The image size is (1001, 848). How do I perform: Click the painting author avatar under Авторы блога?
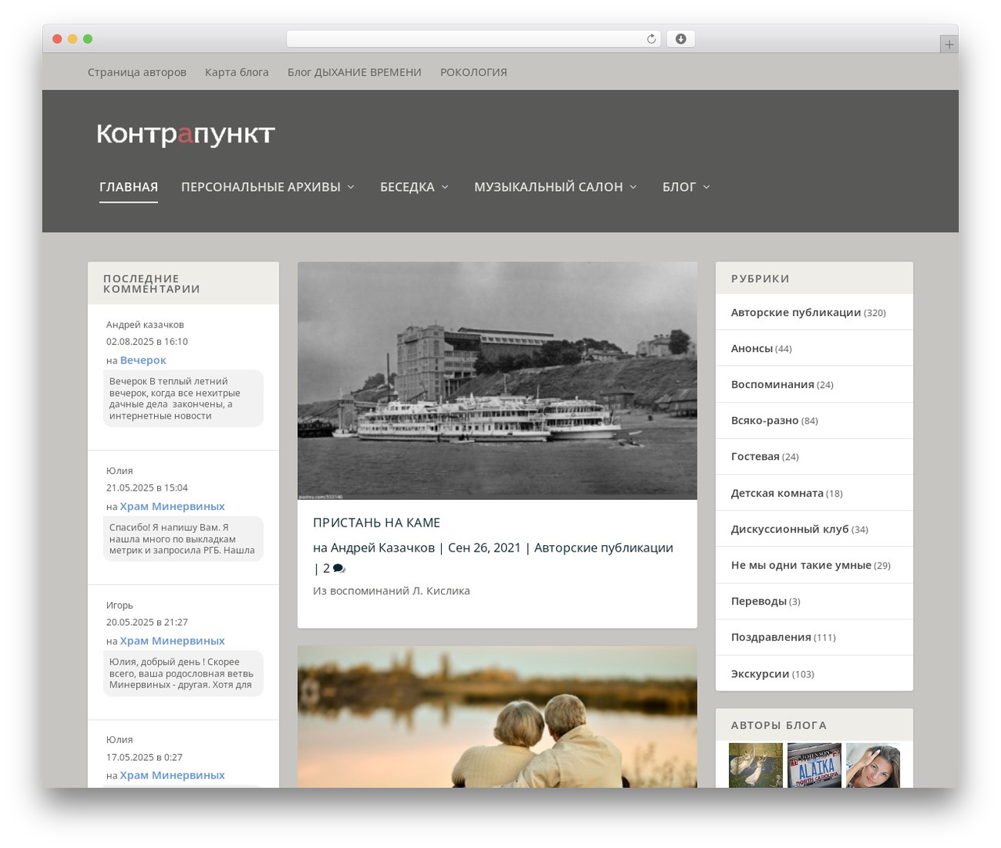click(x=755, y=765)
